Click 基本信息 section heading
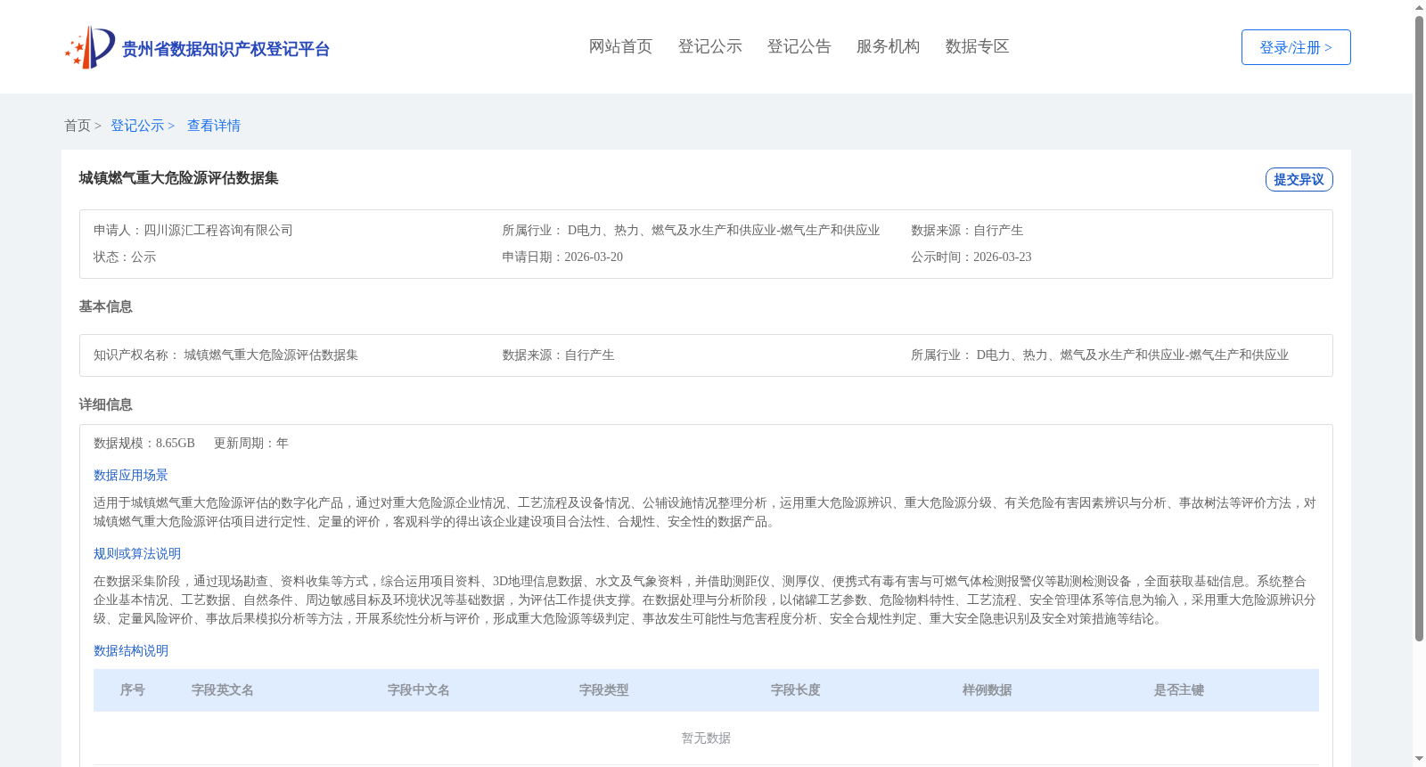 [x=105, y=306]
